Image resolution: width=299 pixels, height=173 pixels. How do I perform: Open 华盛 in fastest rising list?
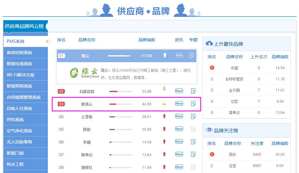click(234, 68)
